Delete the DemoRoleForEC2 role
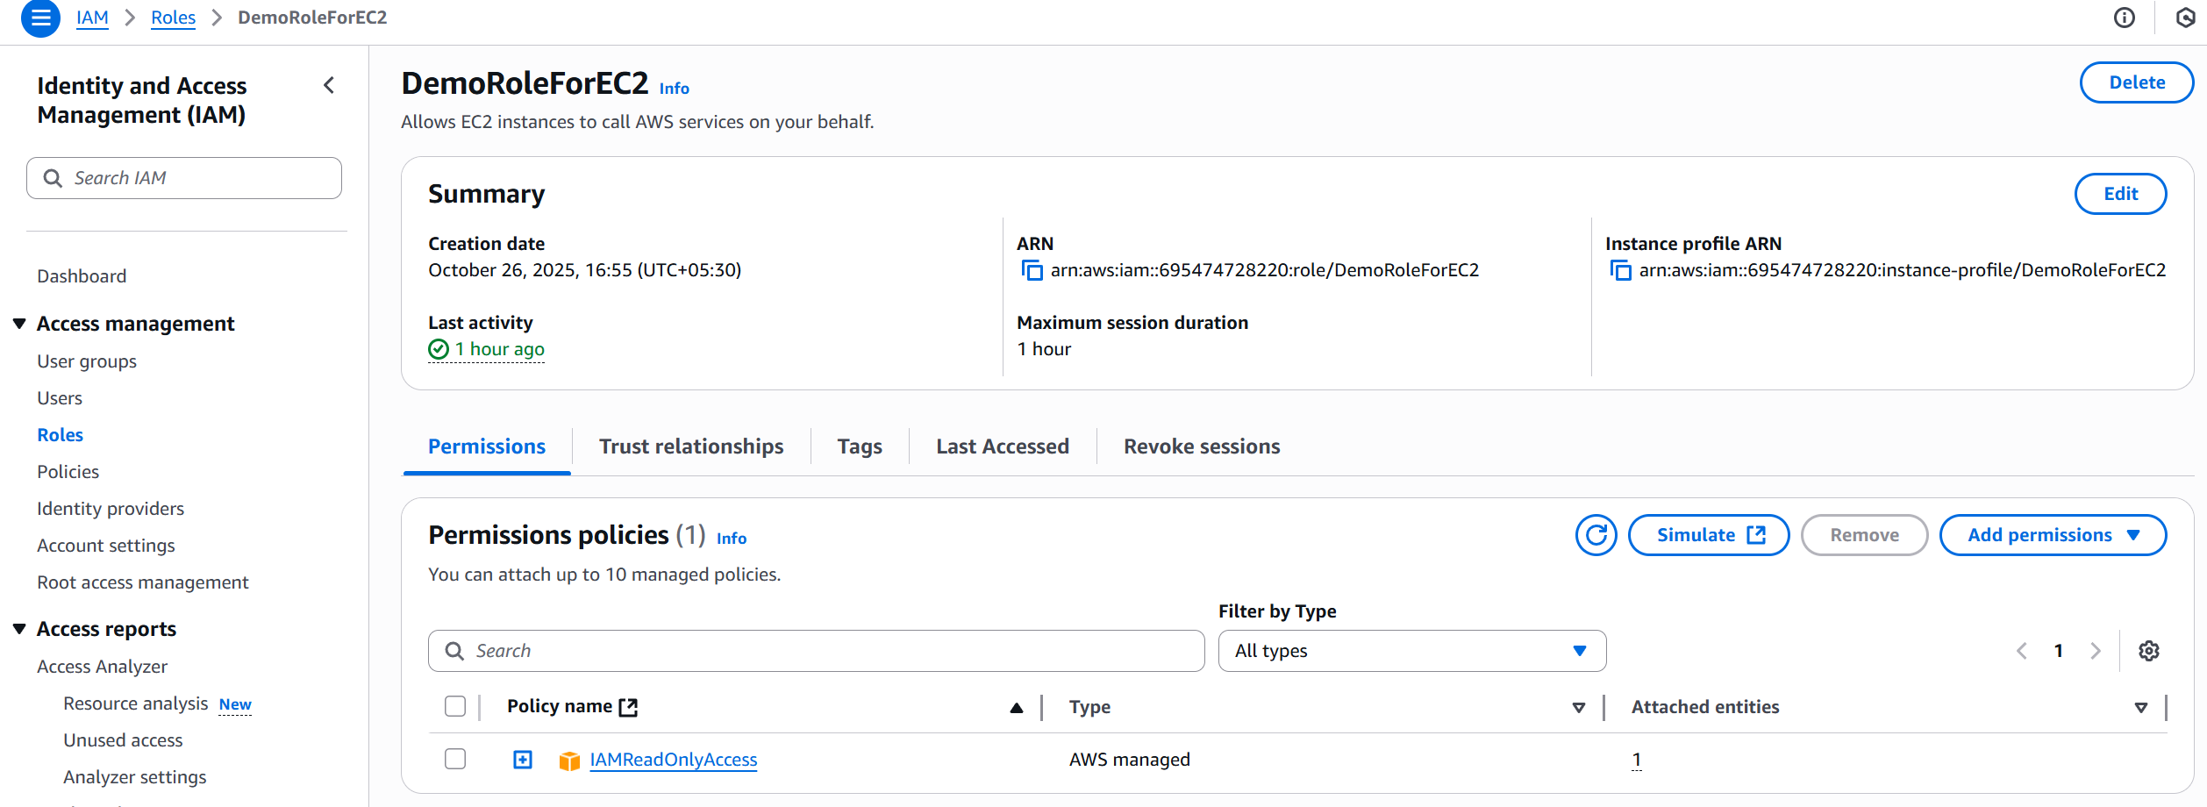Screen dimensions: 2207x807 pyautogui.click(x=2136, y=82)
